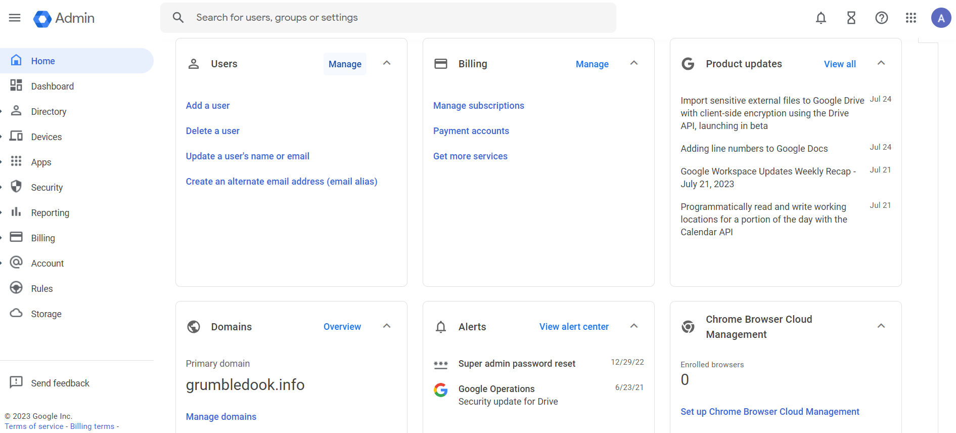956x433 pixels.
Task: Click the Reporting bar chart icon
Action: [16, 212]
